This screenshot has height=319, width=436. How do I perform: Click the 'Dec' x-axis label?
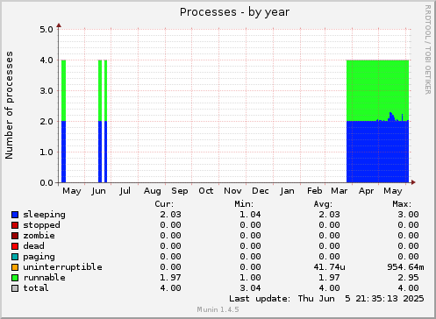pos(261,191)
